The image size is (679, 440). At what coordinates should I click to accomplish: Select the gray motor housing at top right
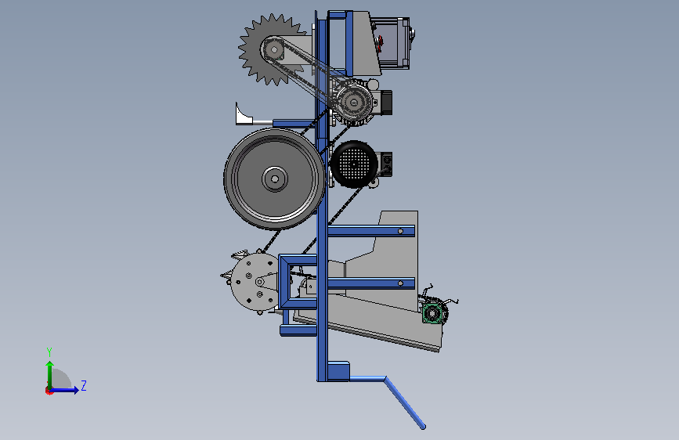point(391,43)
